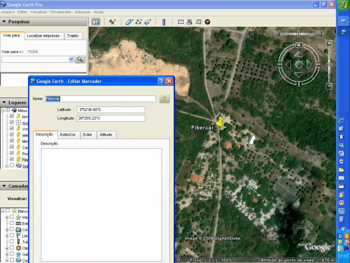
Task: Click the email envelope toolbar icon
Action: click(x=181, y=21)
